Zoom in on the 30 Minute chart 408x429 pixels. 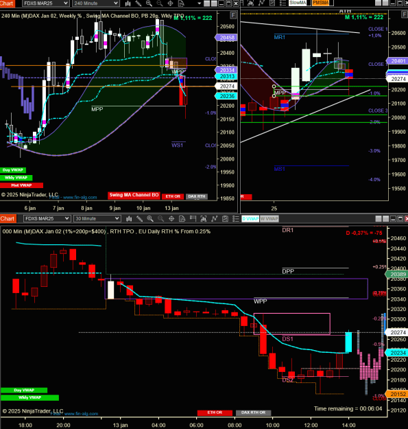tap(150, 218)
